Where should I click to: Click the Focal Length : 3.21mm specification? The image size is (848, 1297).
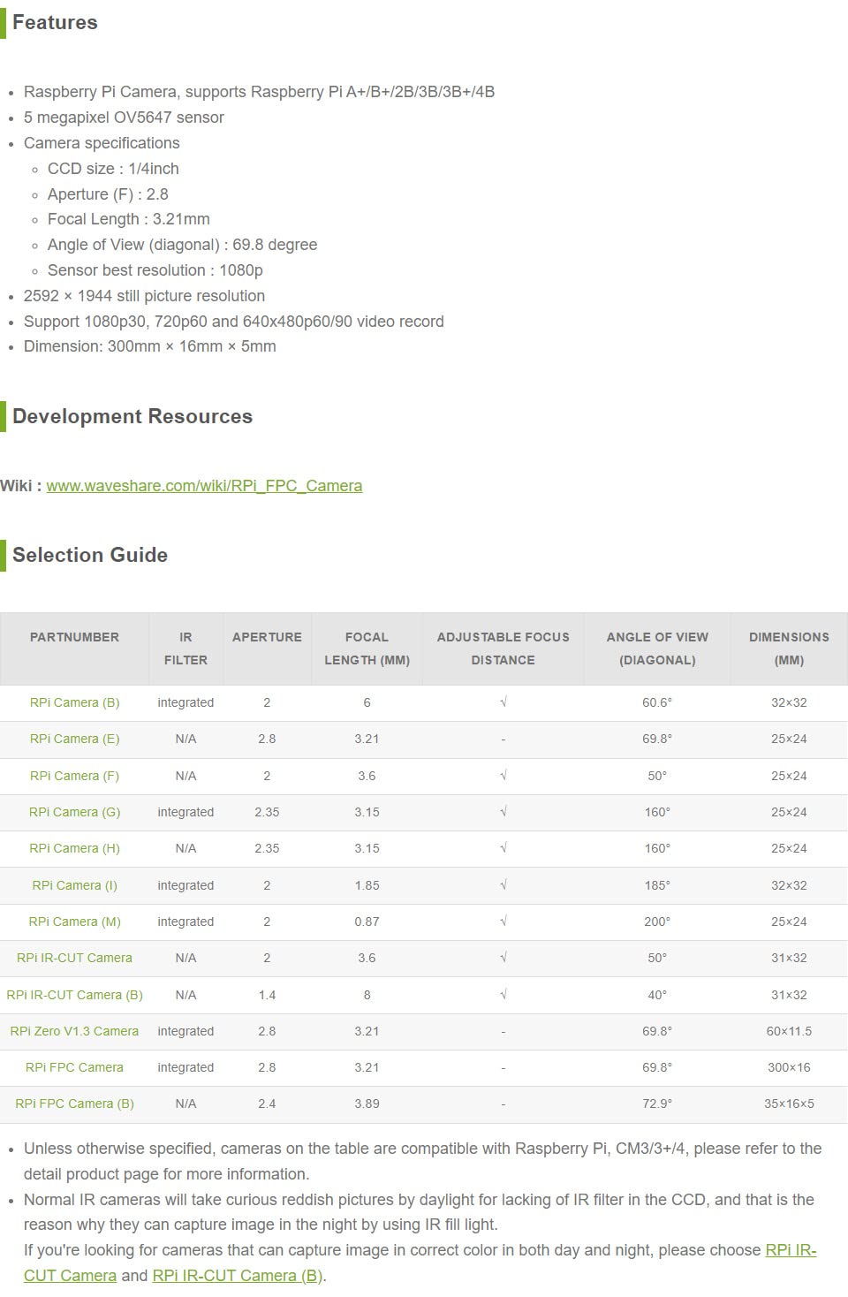tap(129, 219)
